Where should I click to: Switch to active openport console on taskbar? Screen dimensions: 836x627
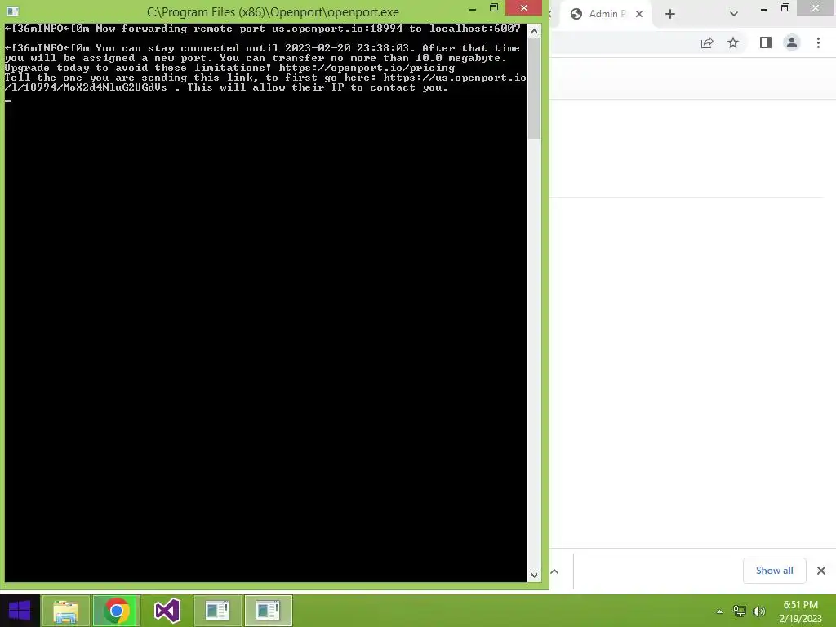268,611
